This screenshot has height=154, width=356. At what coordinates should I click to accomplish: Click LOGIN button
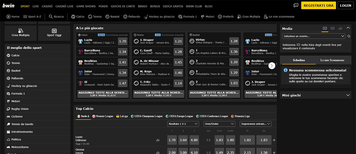tap(346, 5)
